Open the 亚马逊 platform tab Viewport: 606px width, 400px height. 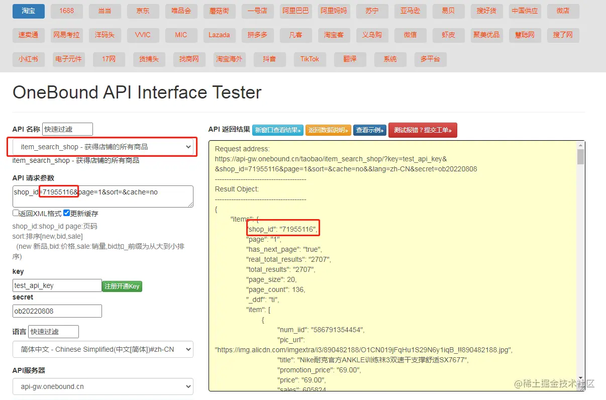pos(410,11)
